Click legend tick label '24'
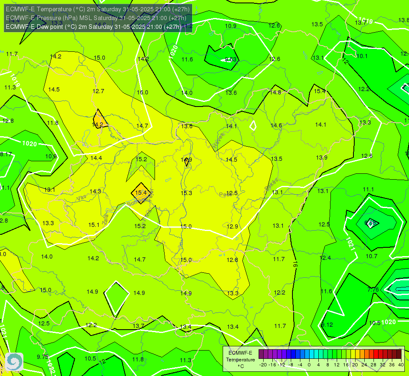This screenshot has height=376, width=409. [x=364, y=365]
